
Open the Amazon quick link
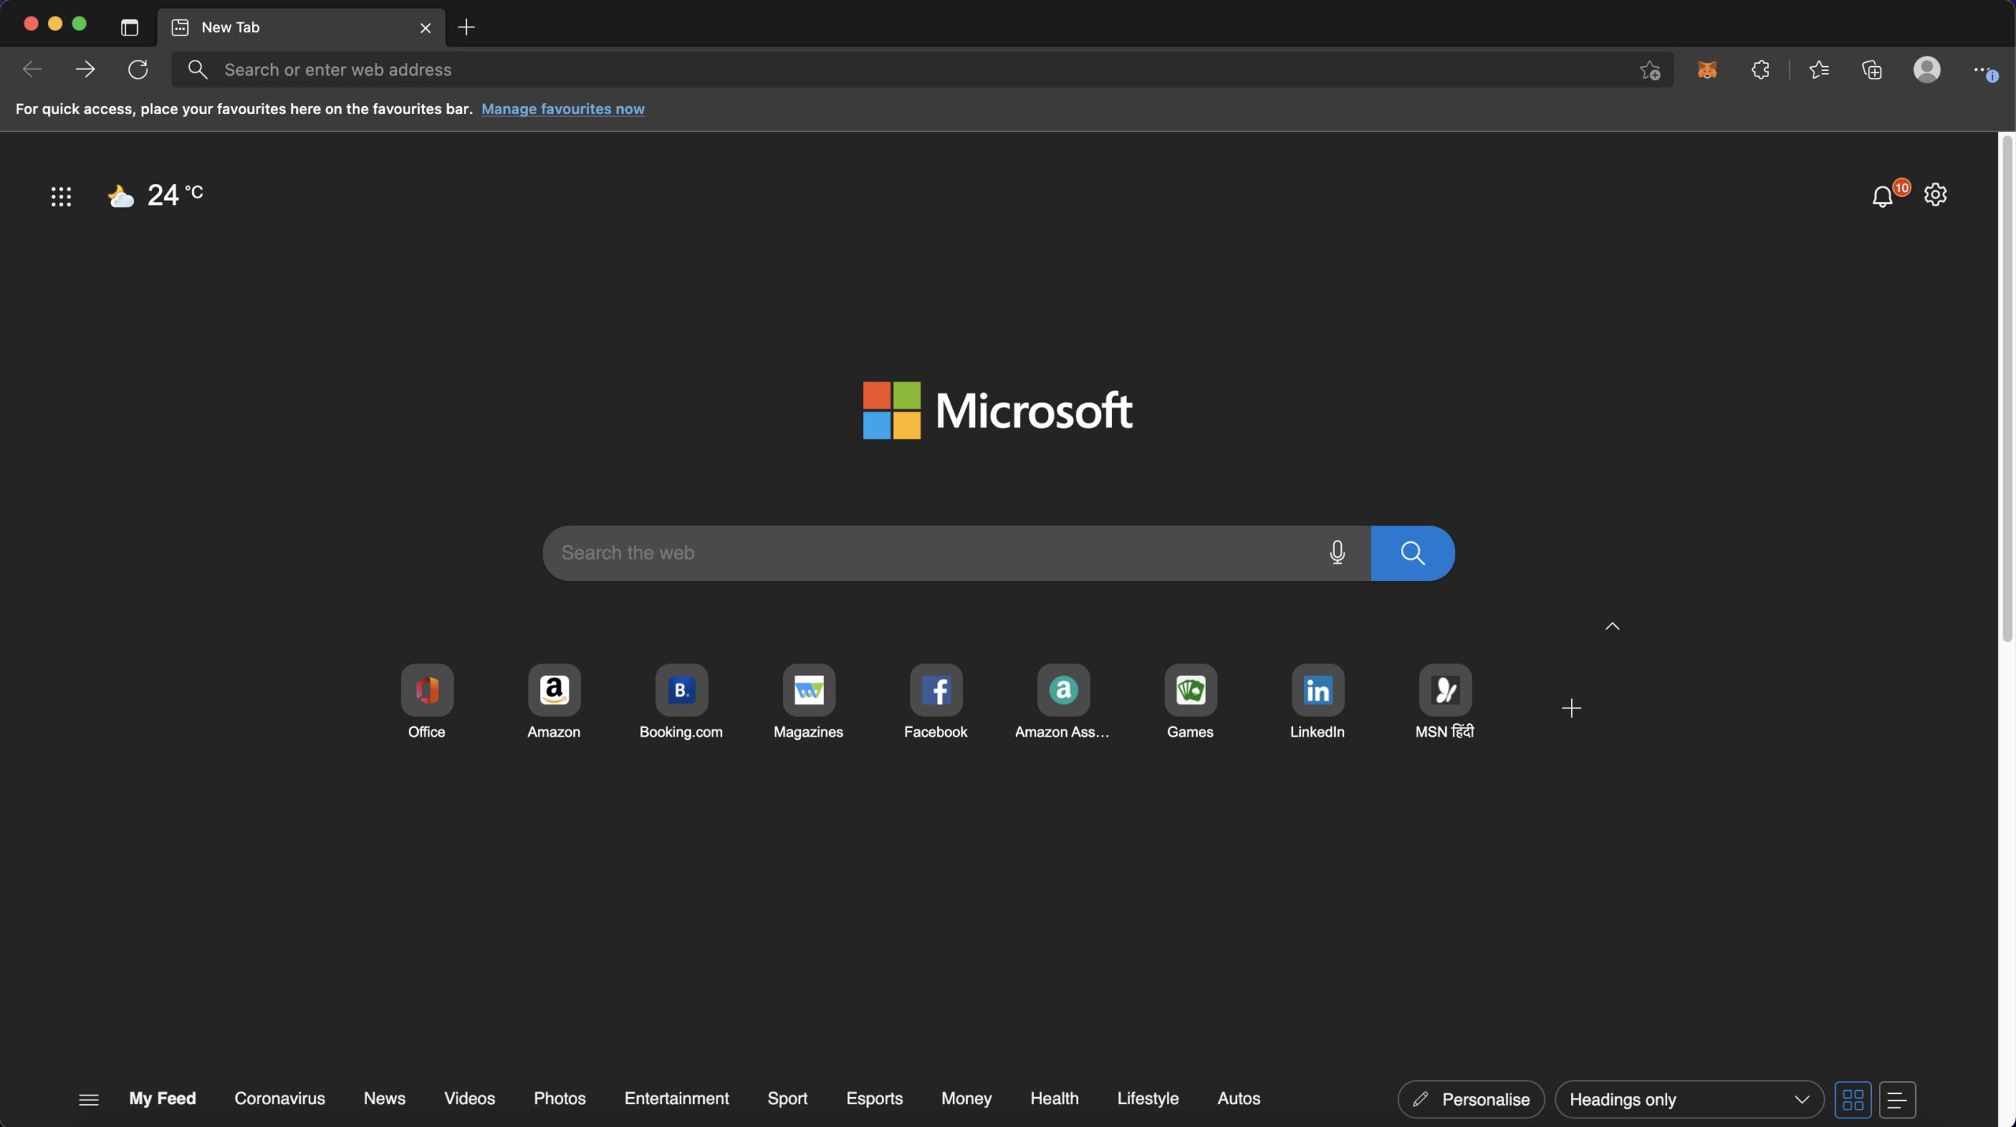tap(554, 702)
